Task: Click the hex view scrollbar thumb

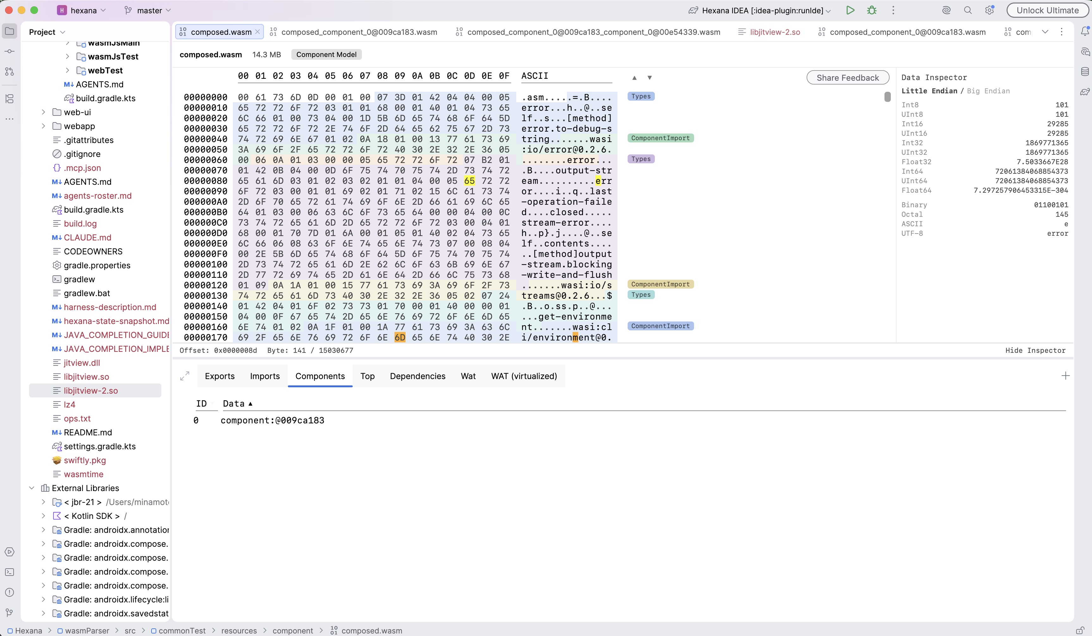Action: [x=887, y=97]
